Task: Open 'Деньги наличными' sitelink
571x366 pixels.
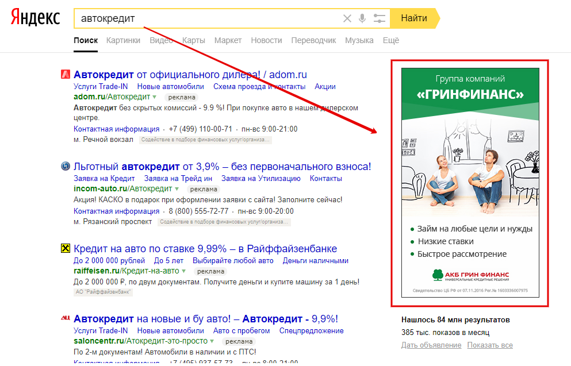Action: tap(315, 261)
